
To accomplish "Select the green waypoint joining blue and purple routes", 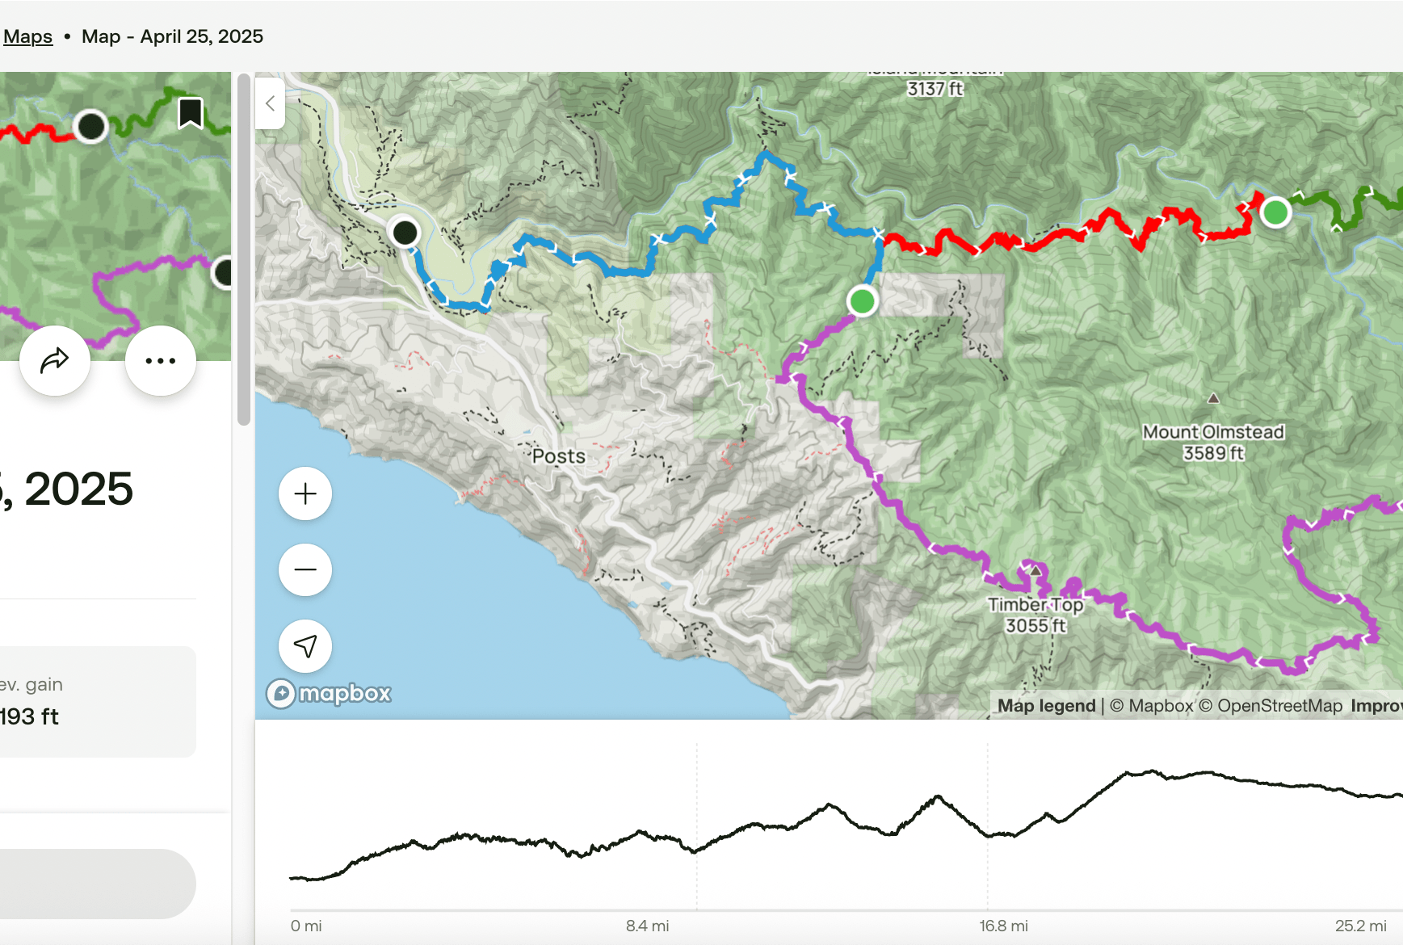I will click(862, 301).
